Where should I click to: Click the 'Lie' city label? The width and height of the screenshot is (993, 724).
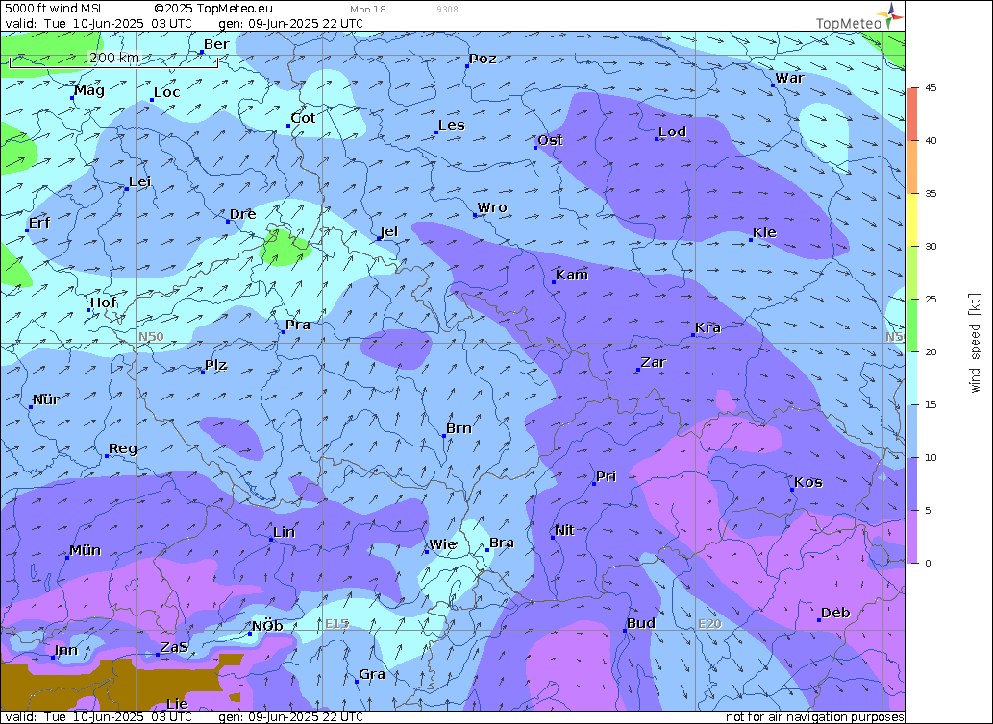(x=177, y=705)
